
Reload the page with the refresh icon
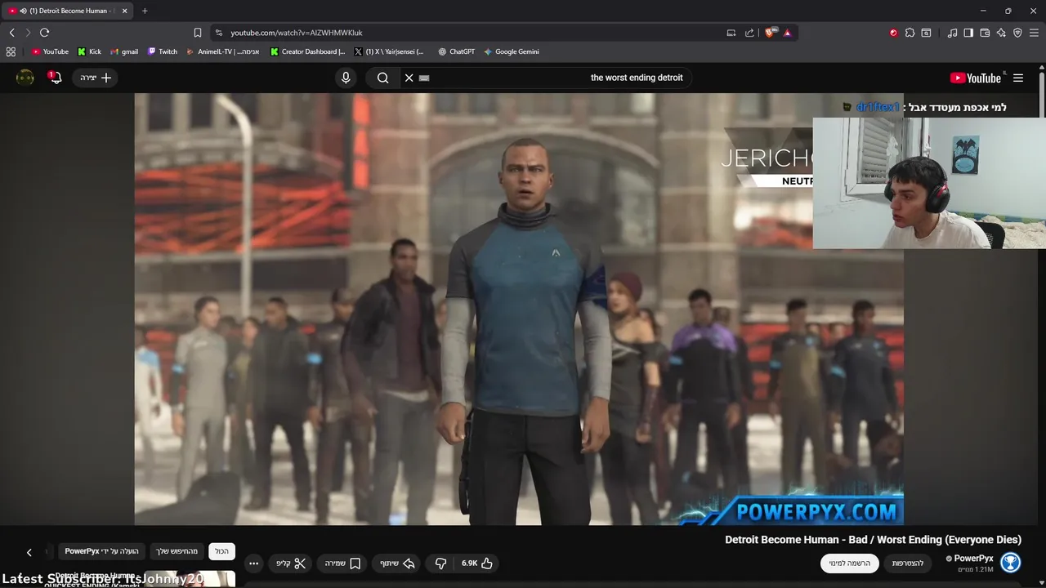(44, 33)
